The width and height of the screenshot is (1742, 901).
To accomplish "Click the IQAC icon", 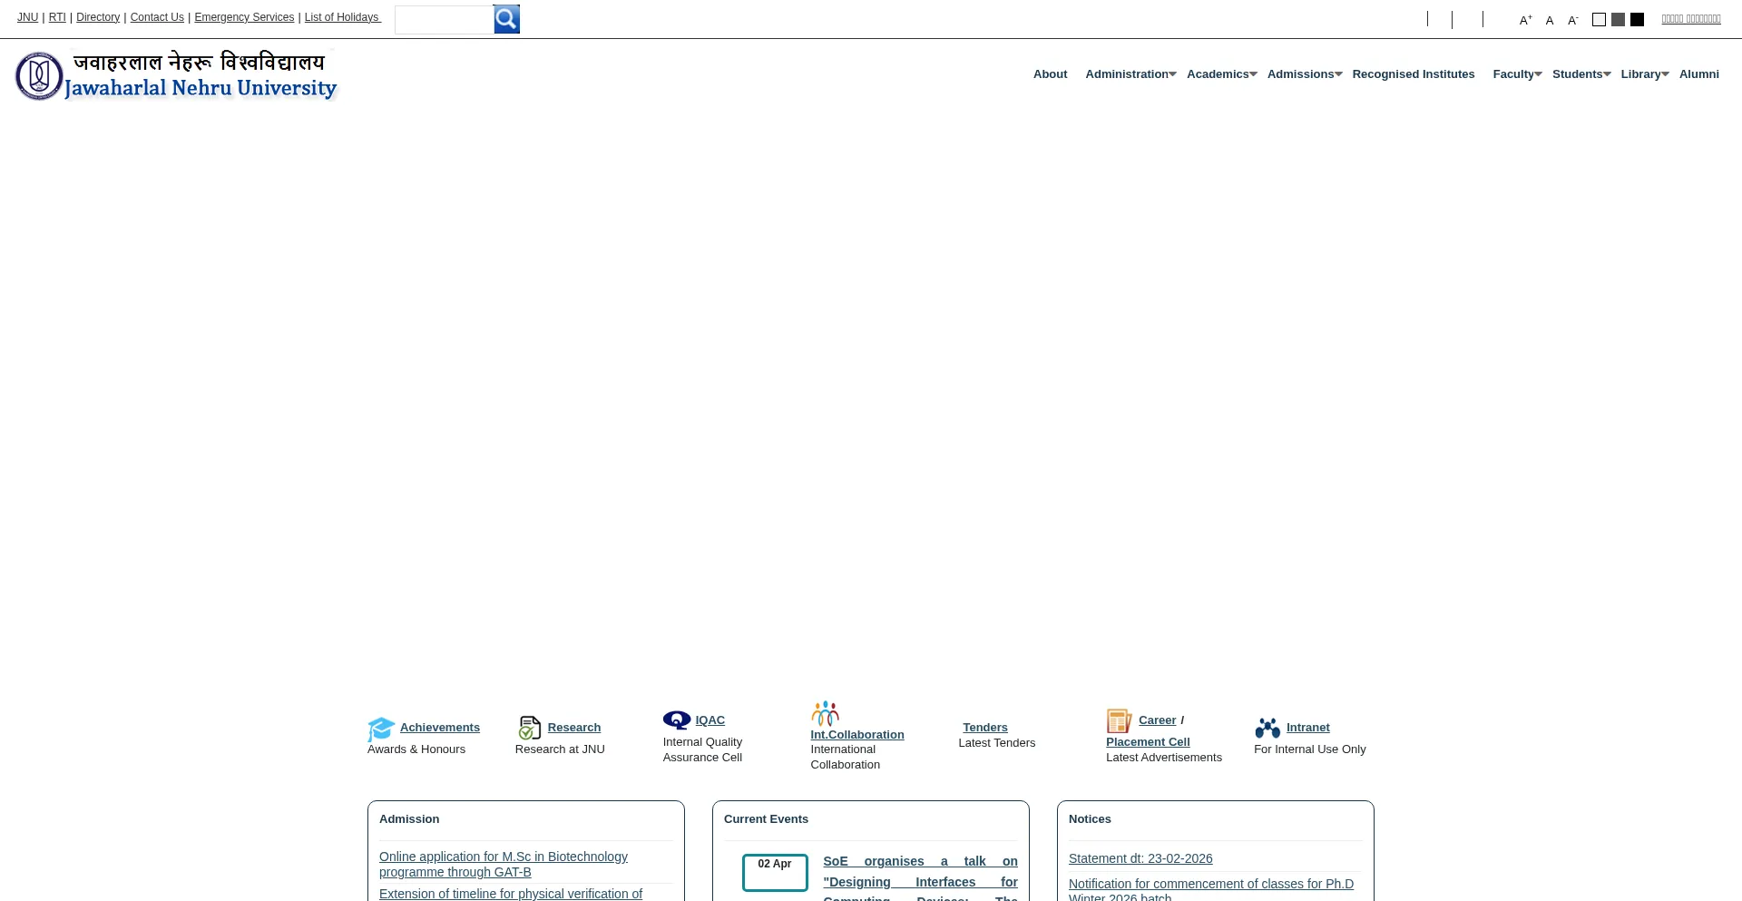I will click(677, 720).
